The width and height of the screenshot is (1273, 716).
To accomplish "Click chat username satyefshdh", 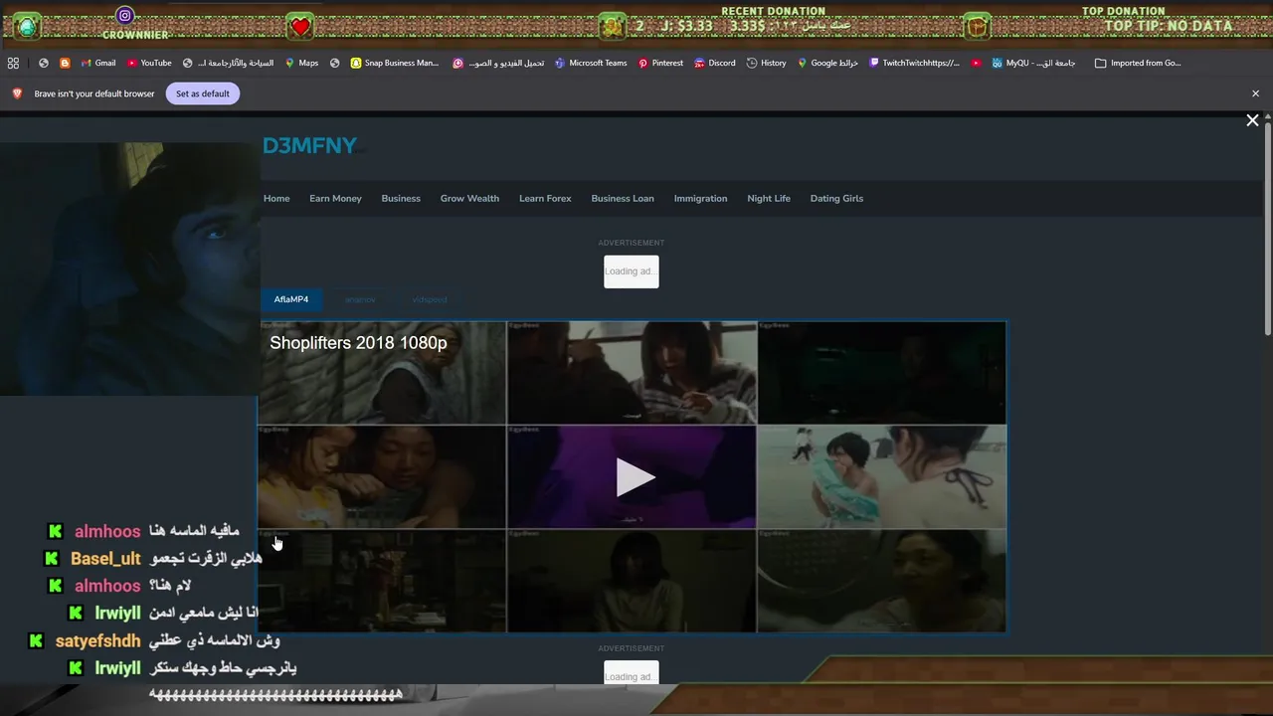I will click(x=98, y=641).
